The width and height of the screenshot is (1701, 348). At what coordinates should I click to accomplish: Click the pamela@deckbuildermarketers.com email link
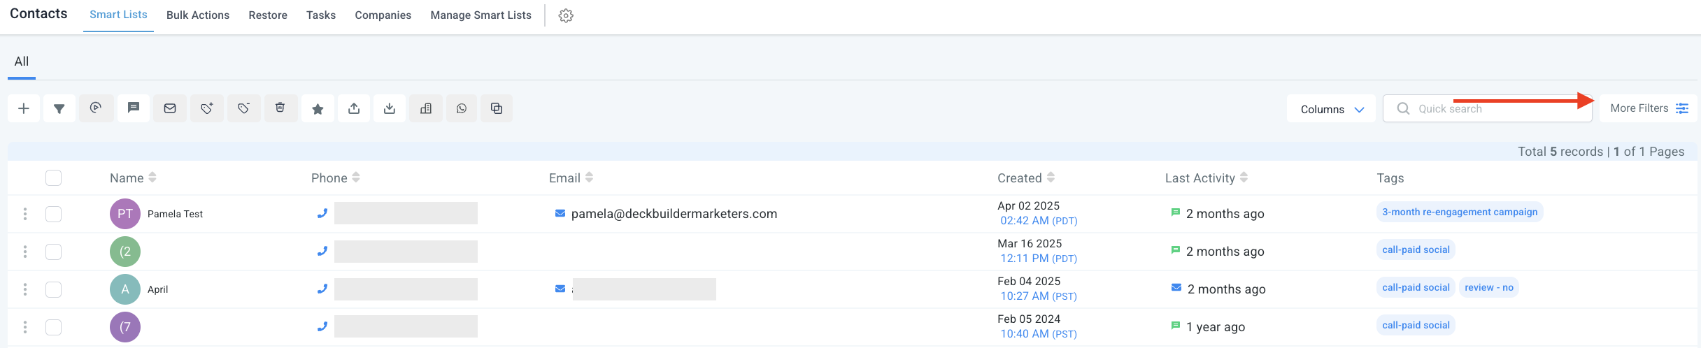(674, 214)
